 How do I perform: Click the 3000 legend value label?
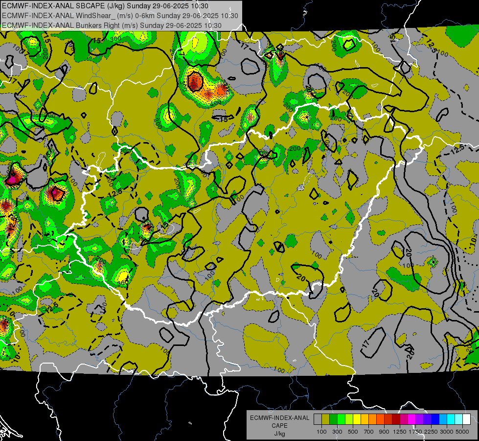pos(447,432)
